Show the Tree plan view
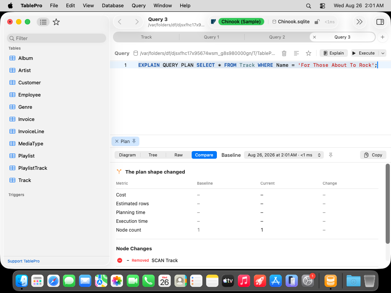The image size is (391, 293). [153, 155]
